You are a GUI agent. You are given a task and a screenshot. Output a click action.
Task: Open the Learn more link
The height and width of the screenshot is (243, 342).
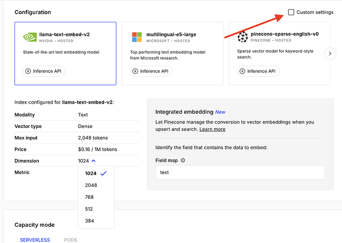pyautogui.click(x=212, y=129)
